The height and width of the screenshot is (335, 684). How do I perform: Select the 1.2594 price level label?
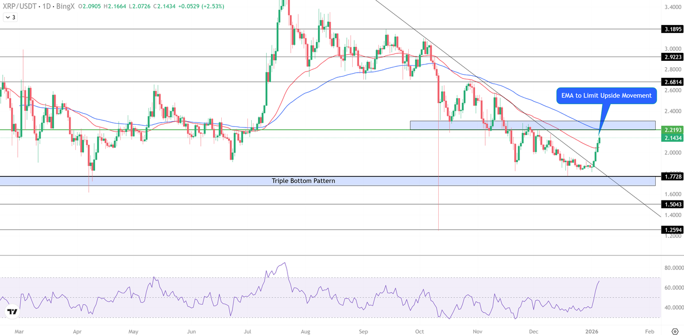pyautogui.click(x=672, y=230)
